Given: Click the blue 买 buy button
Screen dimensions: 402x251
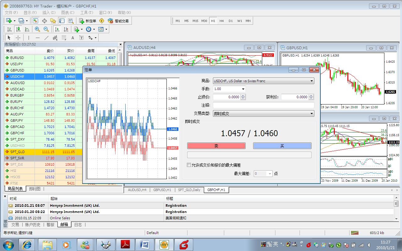Looking at the screenshot, I should pos(282,146).
